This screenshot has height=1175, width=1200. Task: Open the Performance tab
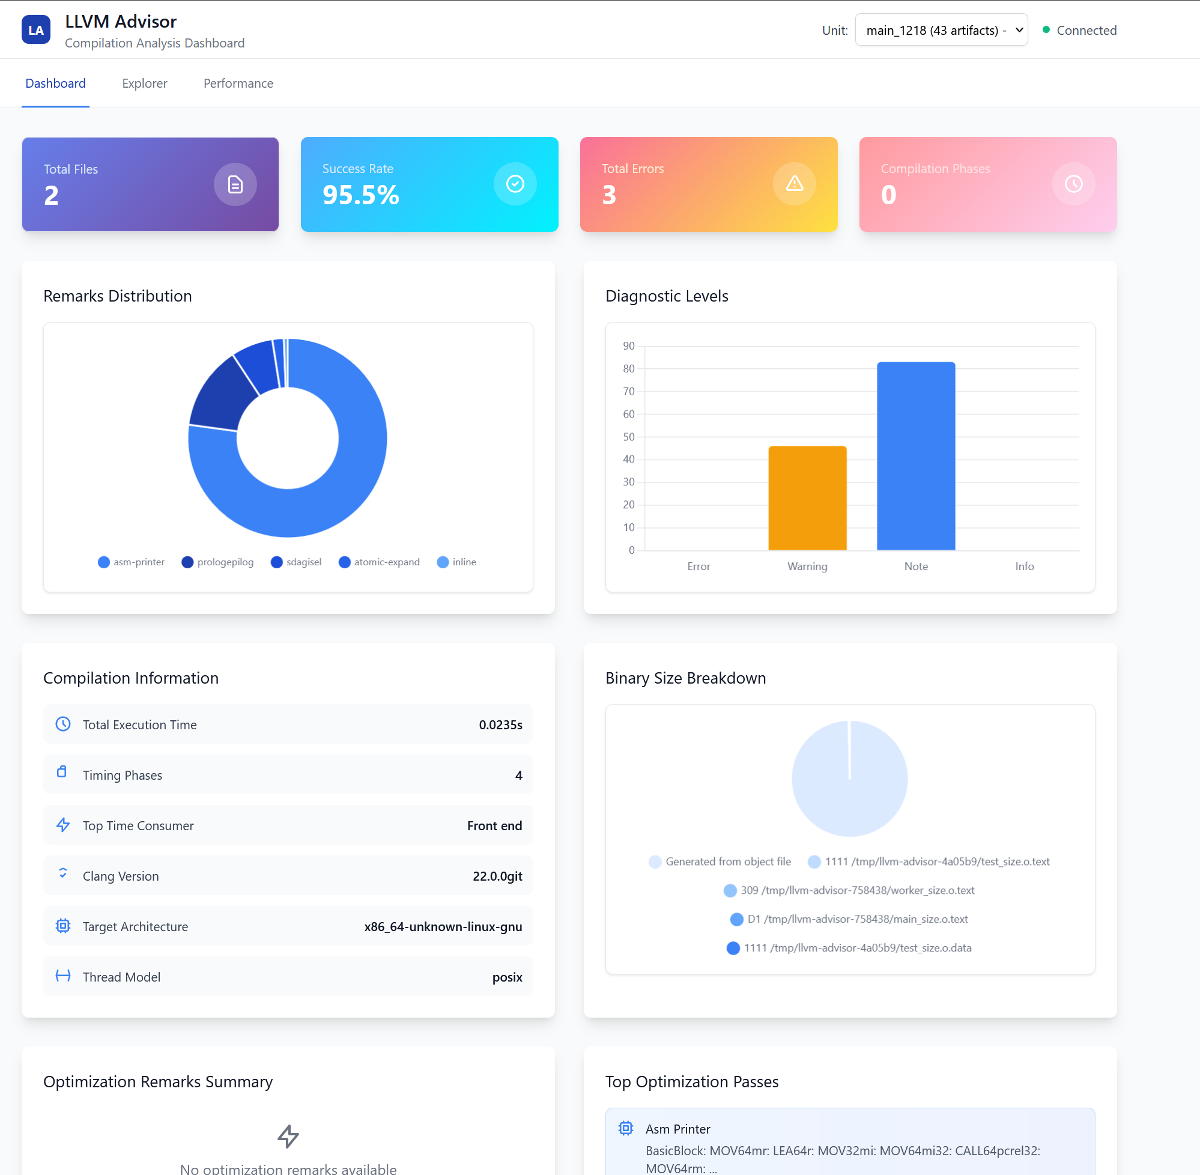(238, 83)
